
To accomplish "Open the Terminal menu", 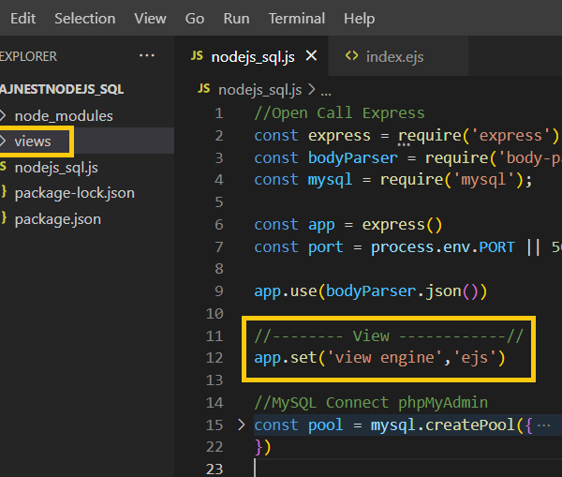I will coord(296,19).
